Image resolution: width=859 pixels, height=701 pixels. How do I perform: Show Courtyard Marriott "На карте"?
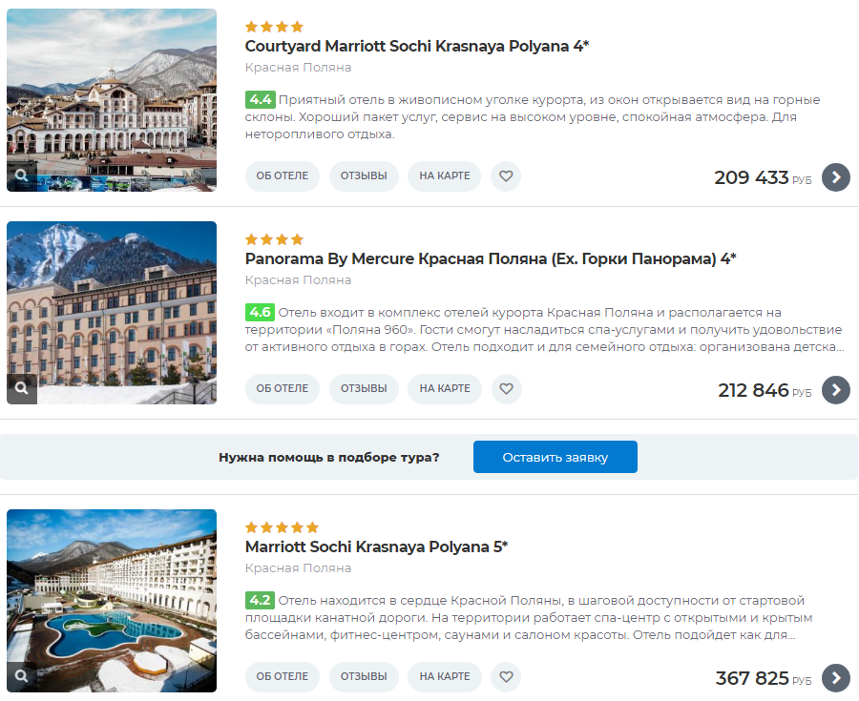point(445,176)
